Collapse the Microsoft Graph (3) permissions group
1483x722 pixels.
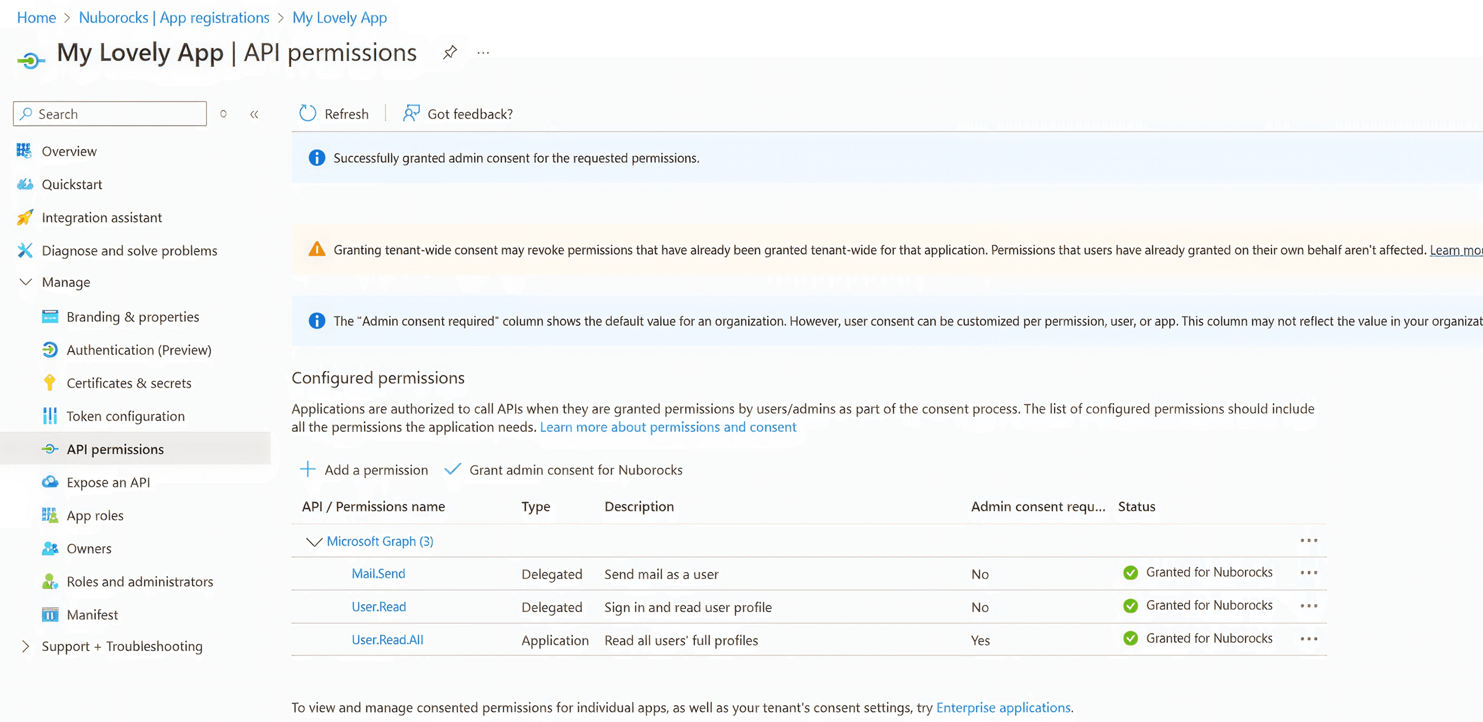coord(314,541)
